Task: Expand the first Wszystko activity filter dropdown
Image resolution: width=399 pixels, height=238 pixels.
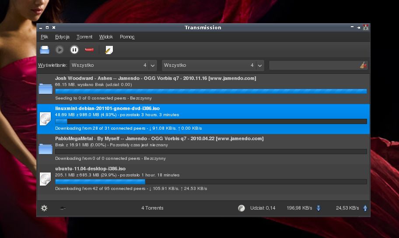Action: point(113,65)
